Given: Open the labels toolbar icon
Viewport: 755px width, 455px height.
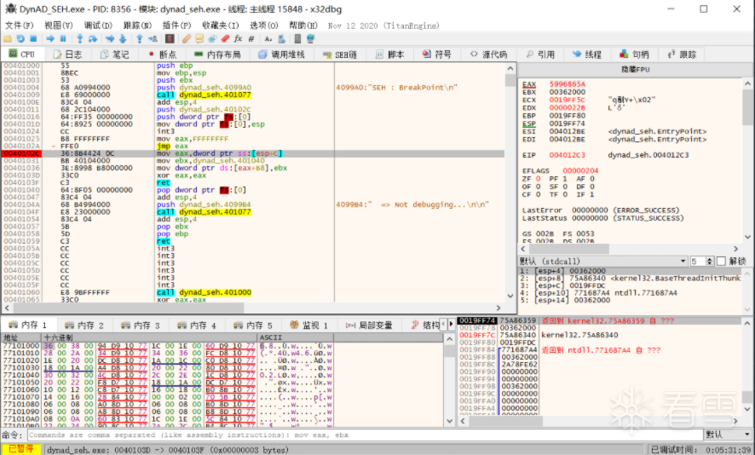Looking at the screenshot, I should click(212, 39).
